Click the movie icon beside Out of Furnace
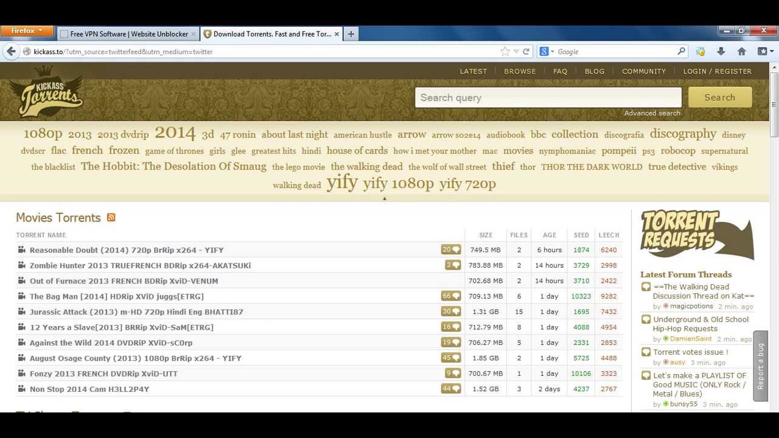779x438 pixels. [x=21, y=280]
